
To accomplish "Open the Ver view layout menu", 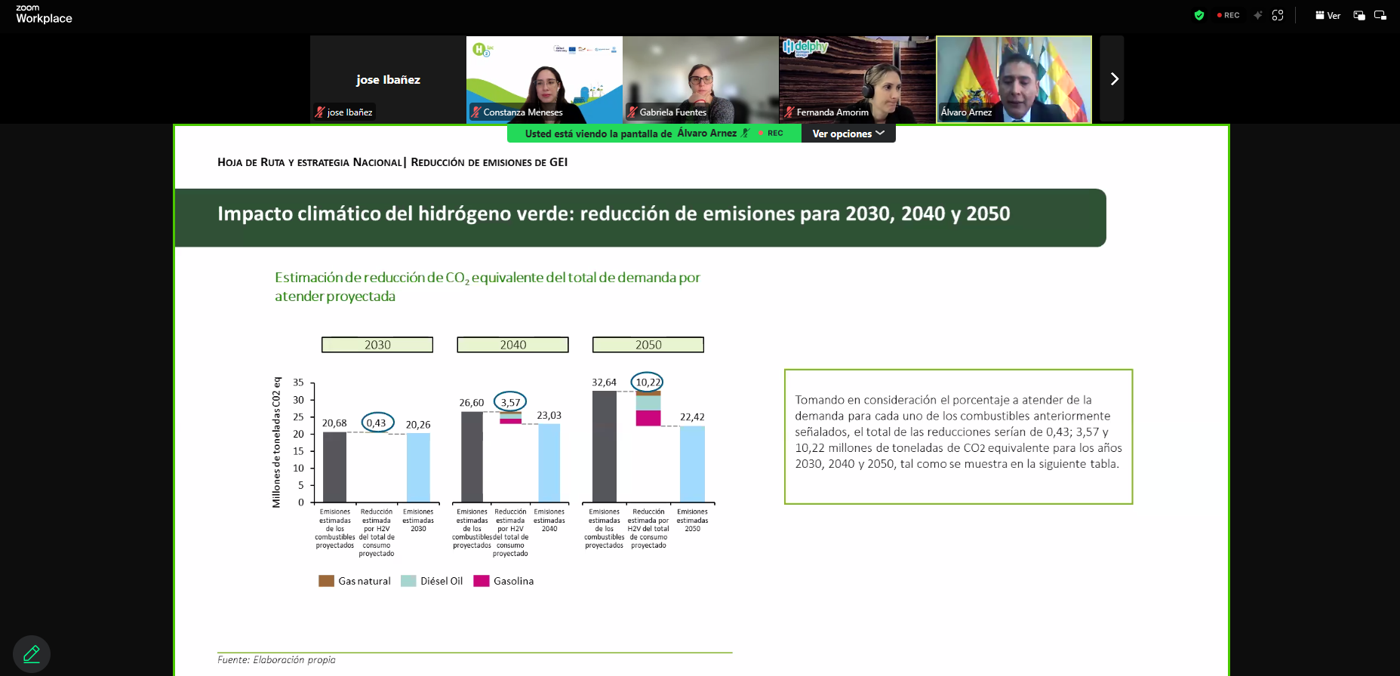I will point(1328,15).
